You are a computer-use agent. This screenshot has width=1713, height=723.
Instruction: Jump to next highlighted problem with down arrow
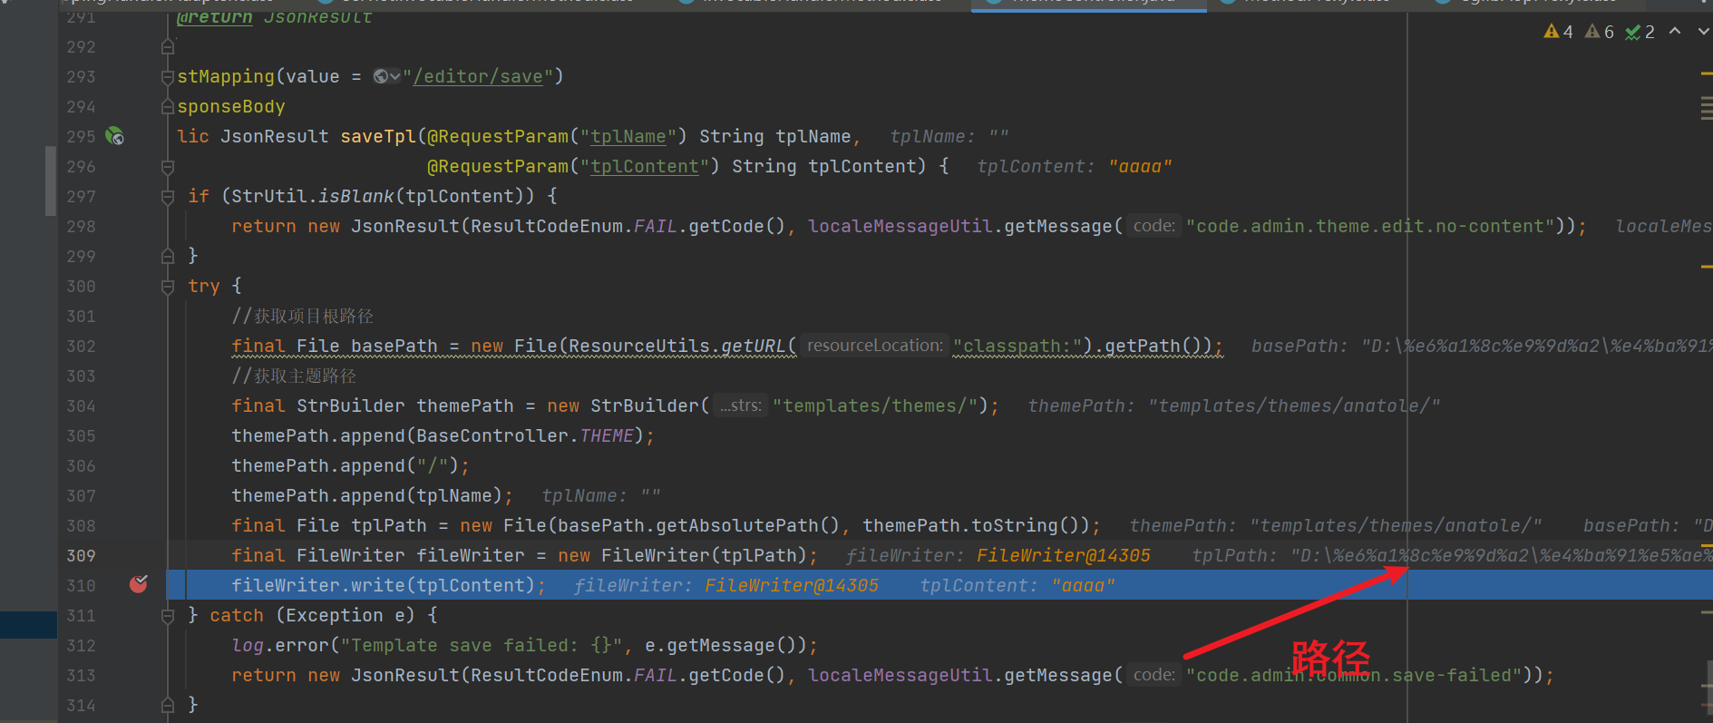click(x=1703, y=32)
